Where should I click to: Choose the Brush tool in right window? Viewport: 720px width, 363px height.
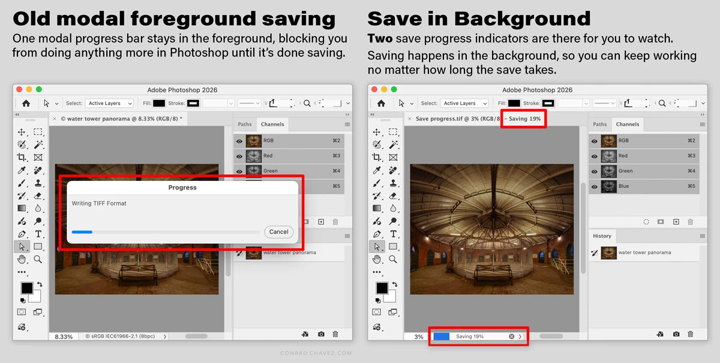tap(377, 183)
